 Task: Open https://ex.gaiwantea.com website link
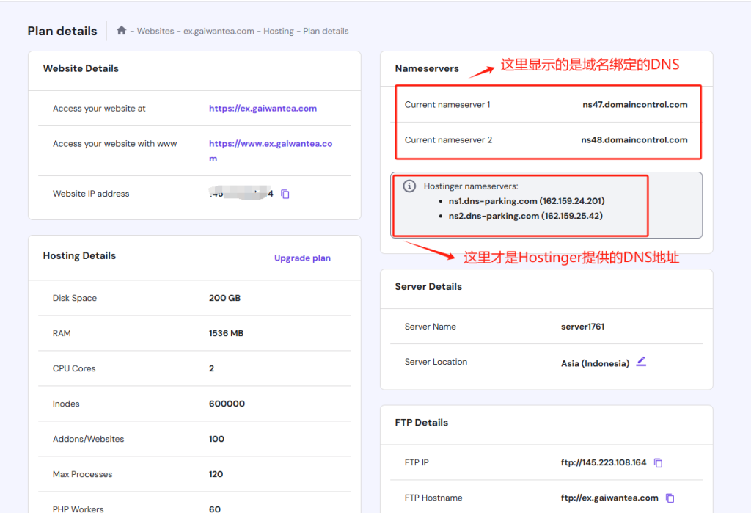click(x=263, y=108)
